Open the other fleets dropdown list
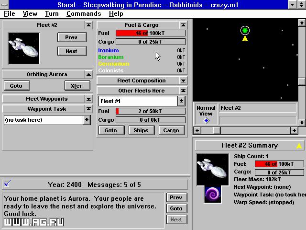This screenshot has width=306, height=230. [x=181, y=101]
